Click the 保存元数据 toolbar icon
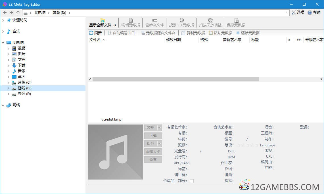324x194 pixels. [x=236, y=20]
